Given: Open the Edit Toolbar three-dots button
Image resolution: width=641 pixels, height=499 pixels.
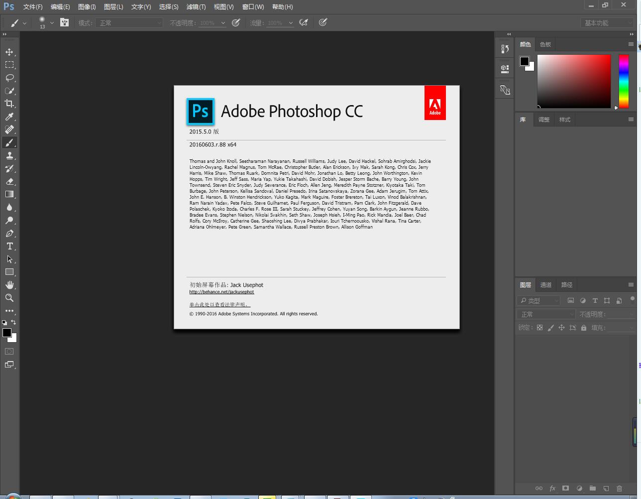Looking at the screenshot, I should click(9, 311).
